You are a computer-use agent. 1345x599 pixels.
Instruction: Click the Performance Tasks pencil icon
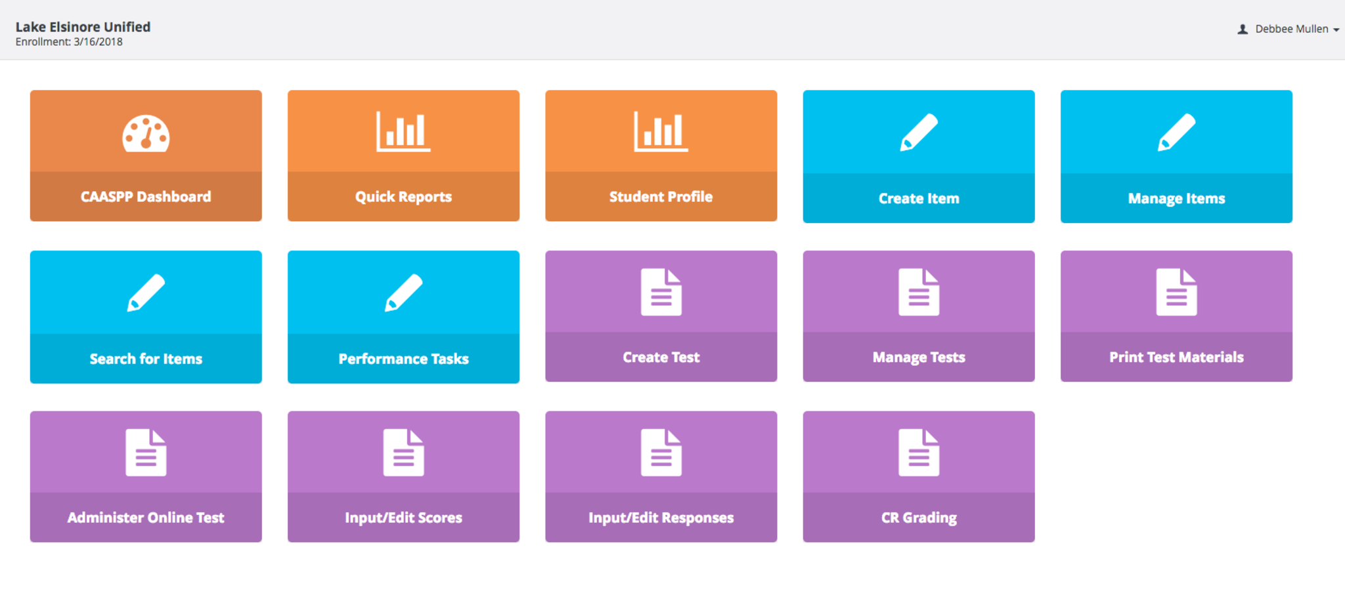(x=403, y=293)
